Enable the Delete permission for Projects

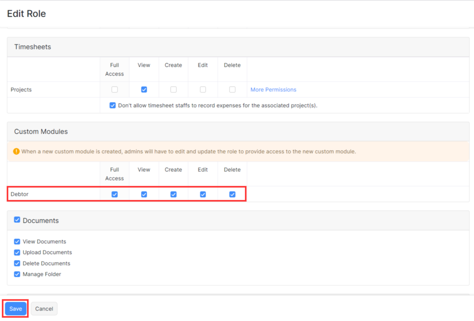click(x=232, y=89)
